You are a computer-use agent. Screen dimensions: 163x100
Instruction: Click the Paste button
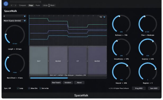(x=38, y=5)
